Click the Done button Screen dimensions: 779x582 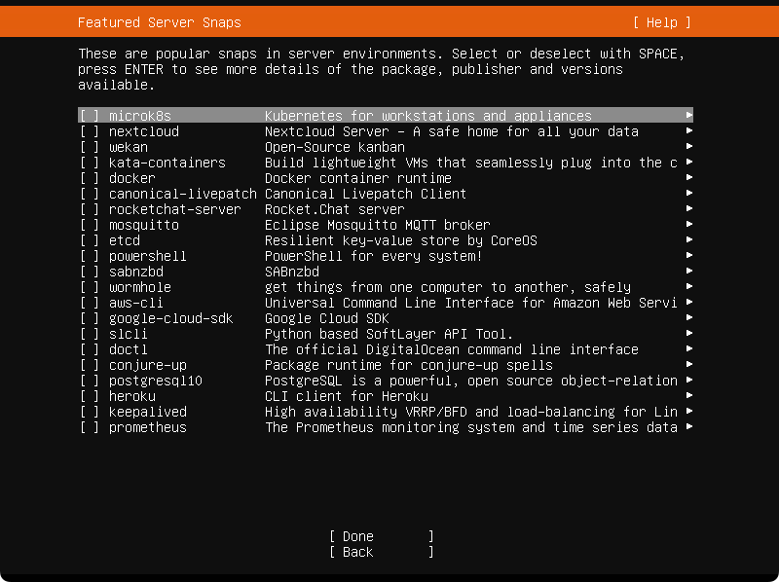pos(382,536)
